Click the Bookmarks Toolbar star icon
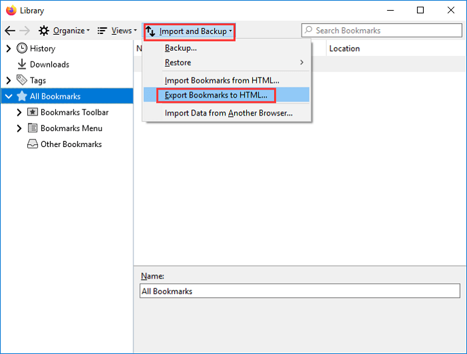 tap(33, 112)
